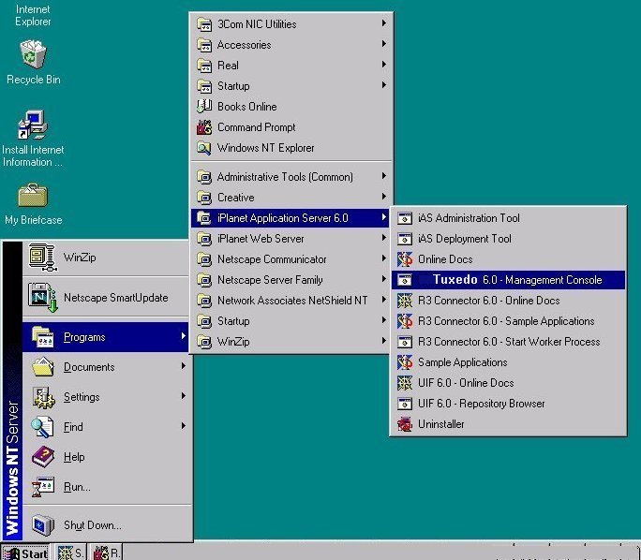Image resolution: width=641 pixels, height=560 pixels.
Task: Expand the Settings submenu arrow
Action: pyautogui.click(x=183, y=396)
